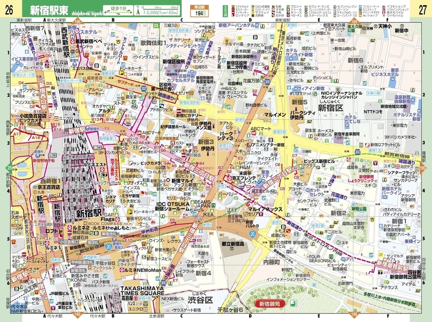The image size is (432, 322).
Task: Click the ドトール legend icon
Action: [x=288, y=9]
